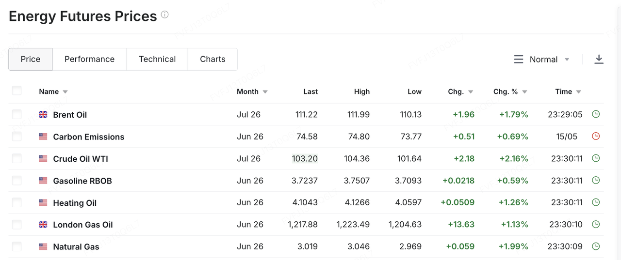Check the Crude Oil WTI row checkbox
Image resolution: width=621 pixels, height=260 pixels.
(x=17, y=158)
